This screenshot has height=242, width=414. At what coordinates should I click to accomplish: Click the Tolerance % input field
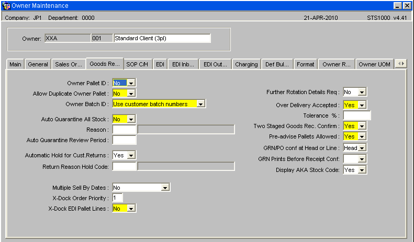tap(357, 116)
